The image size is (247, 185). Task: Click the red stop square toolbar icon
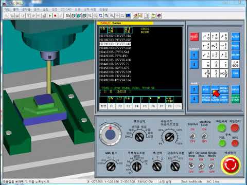click(x=55, y=15)
